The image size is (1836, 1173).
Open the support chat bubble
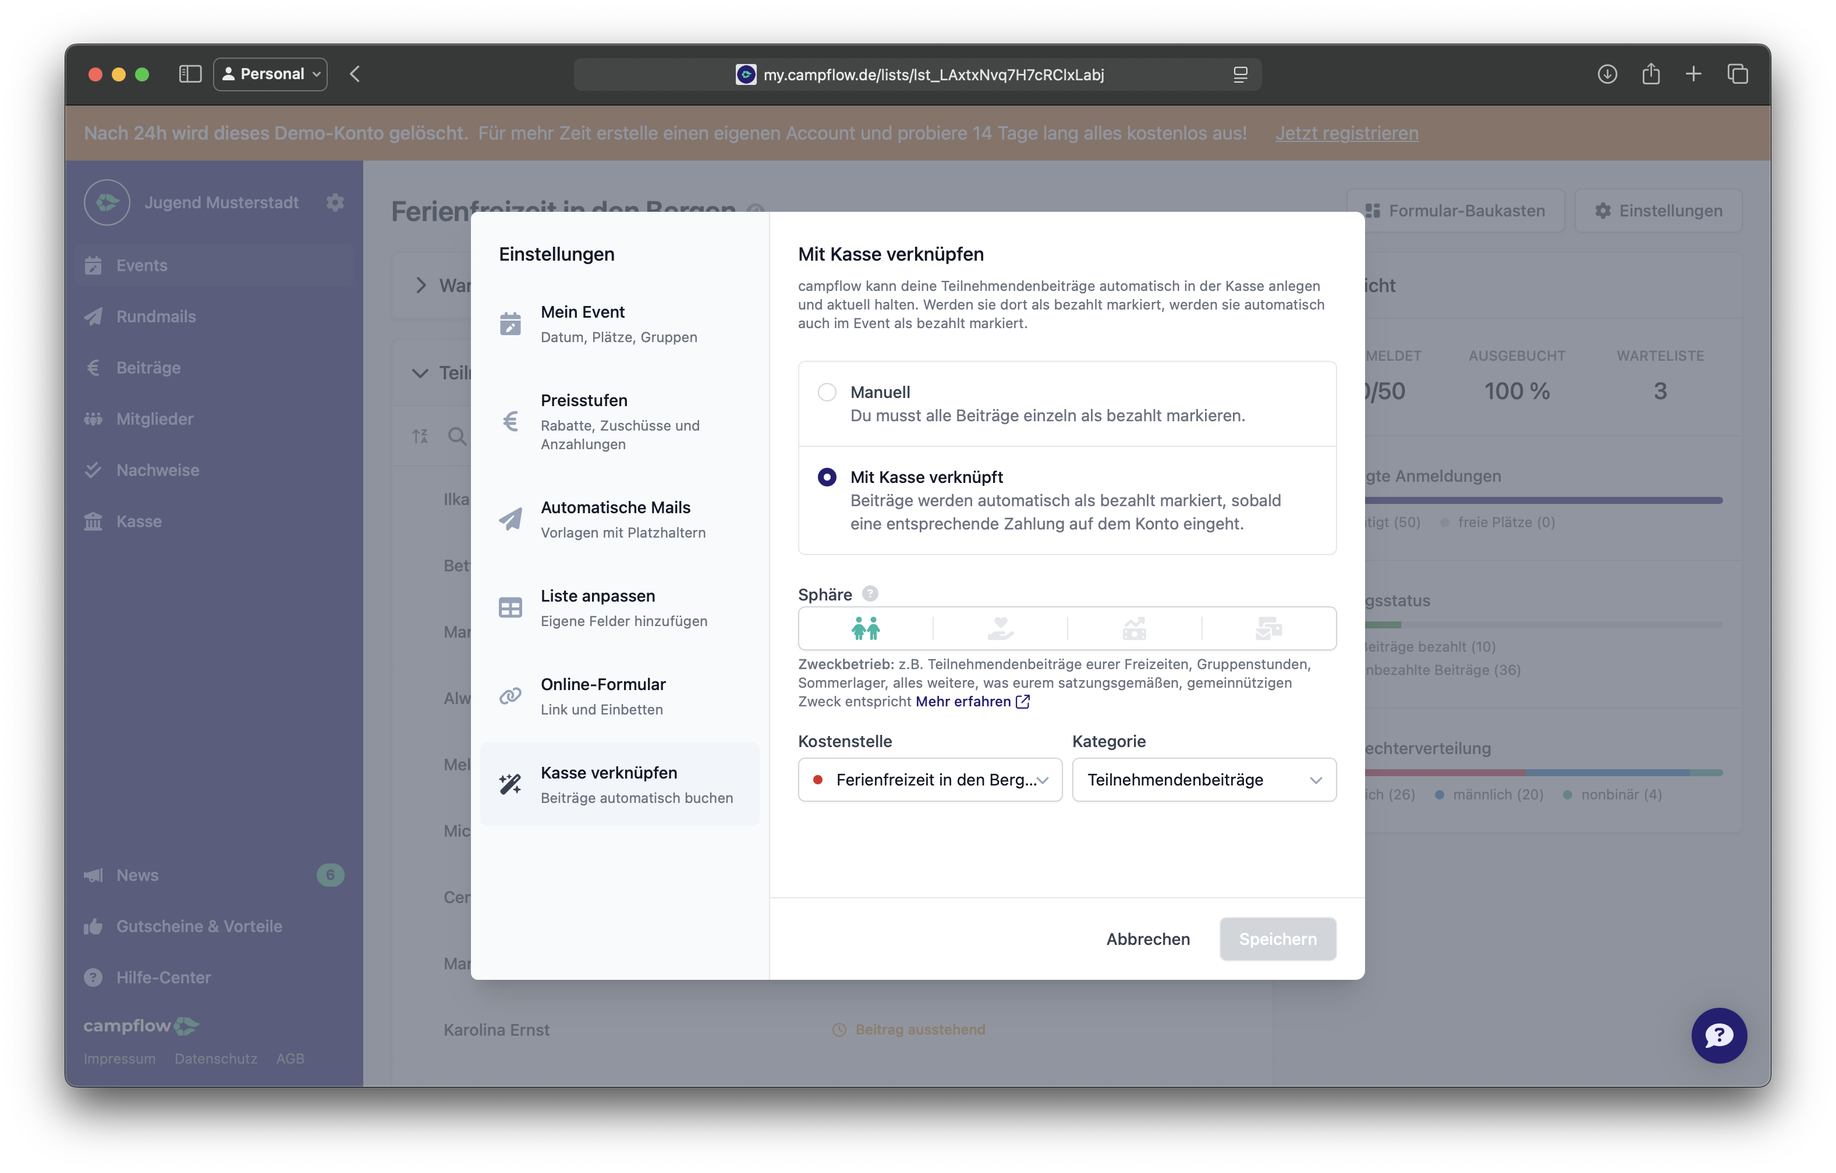click(x=1718, y=1035)
